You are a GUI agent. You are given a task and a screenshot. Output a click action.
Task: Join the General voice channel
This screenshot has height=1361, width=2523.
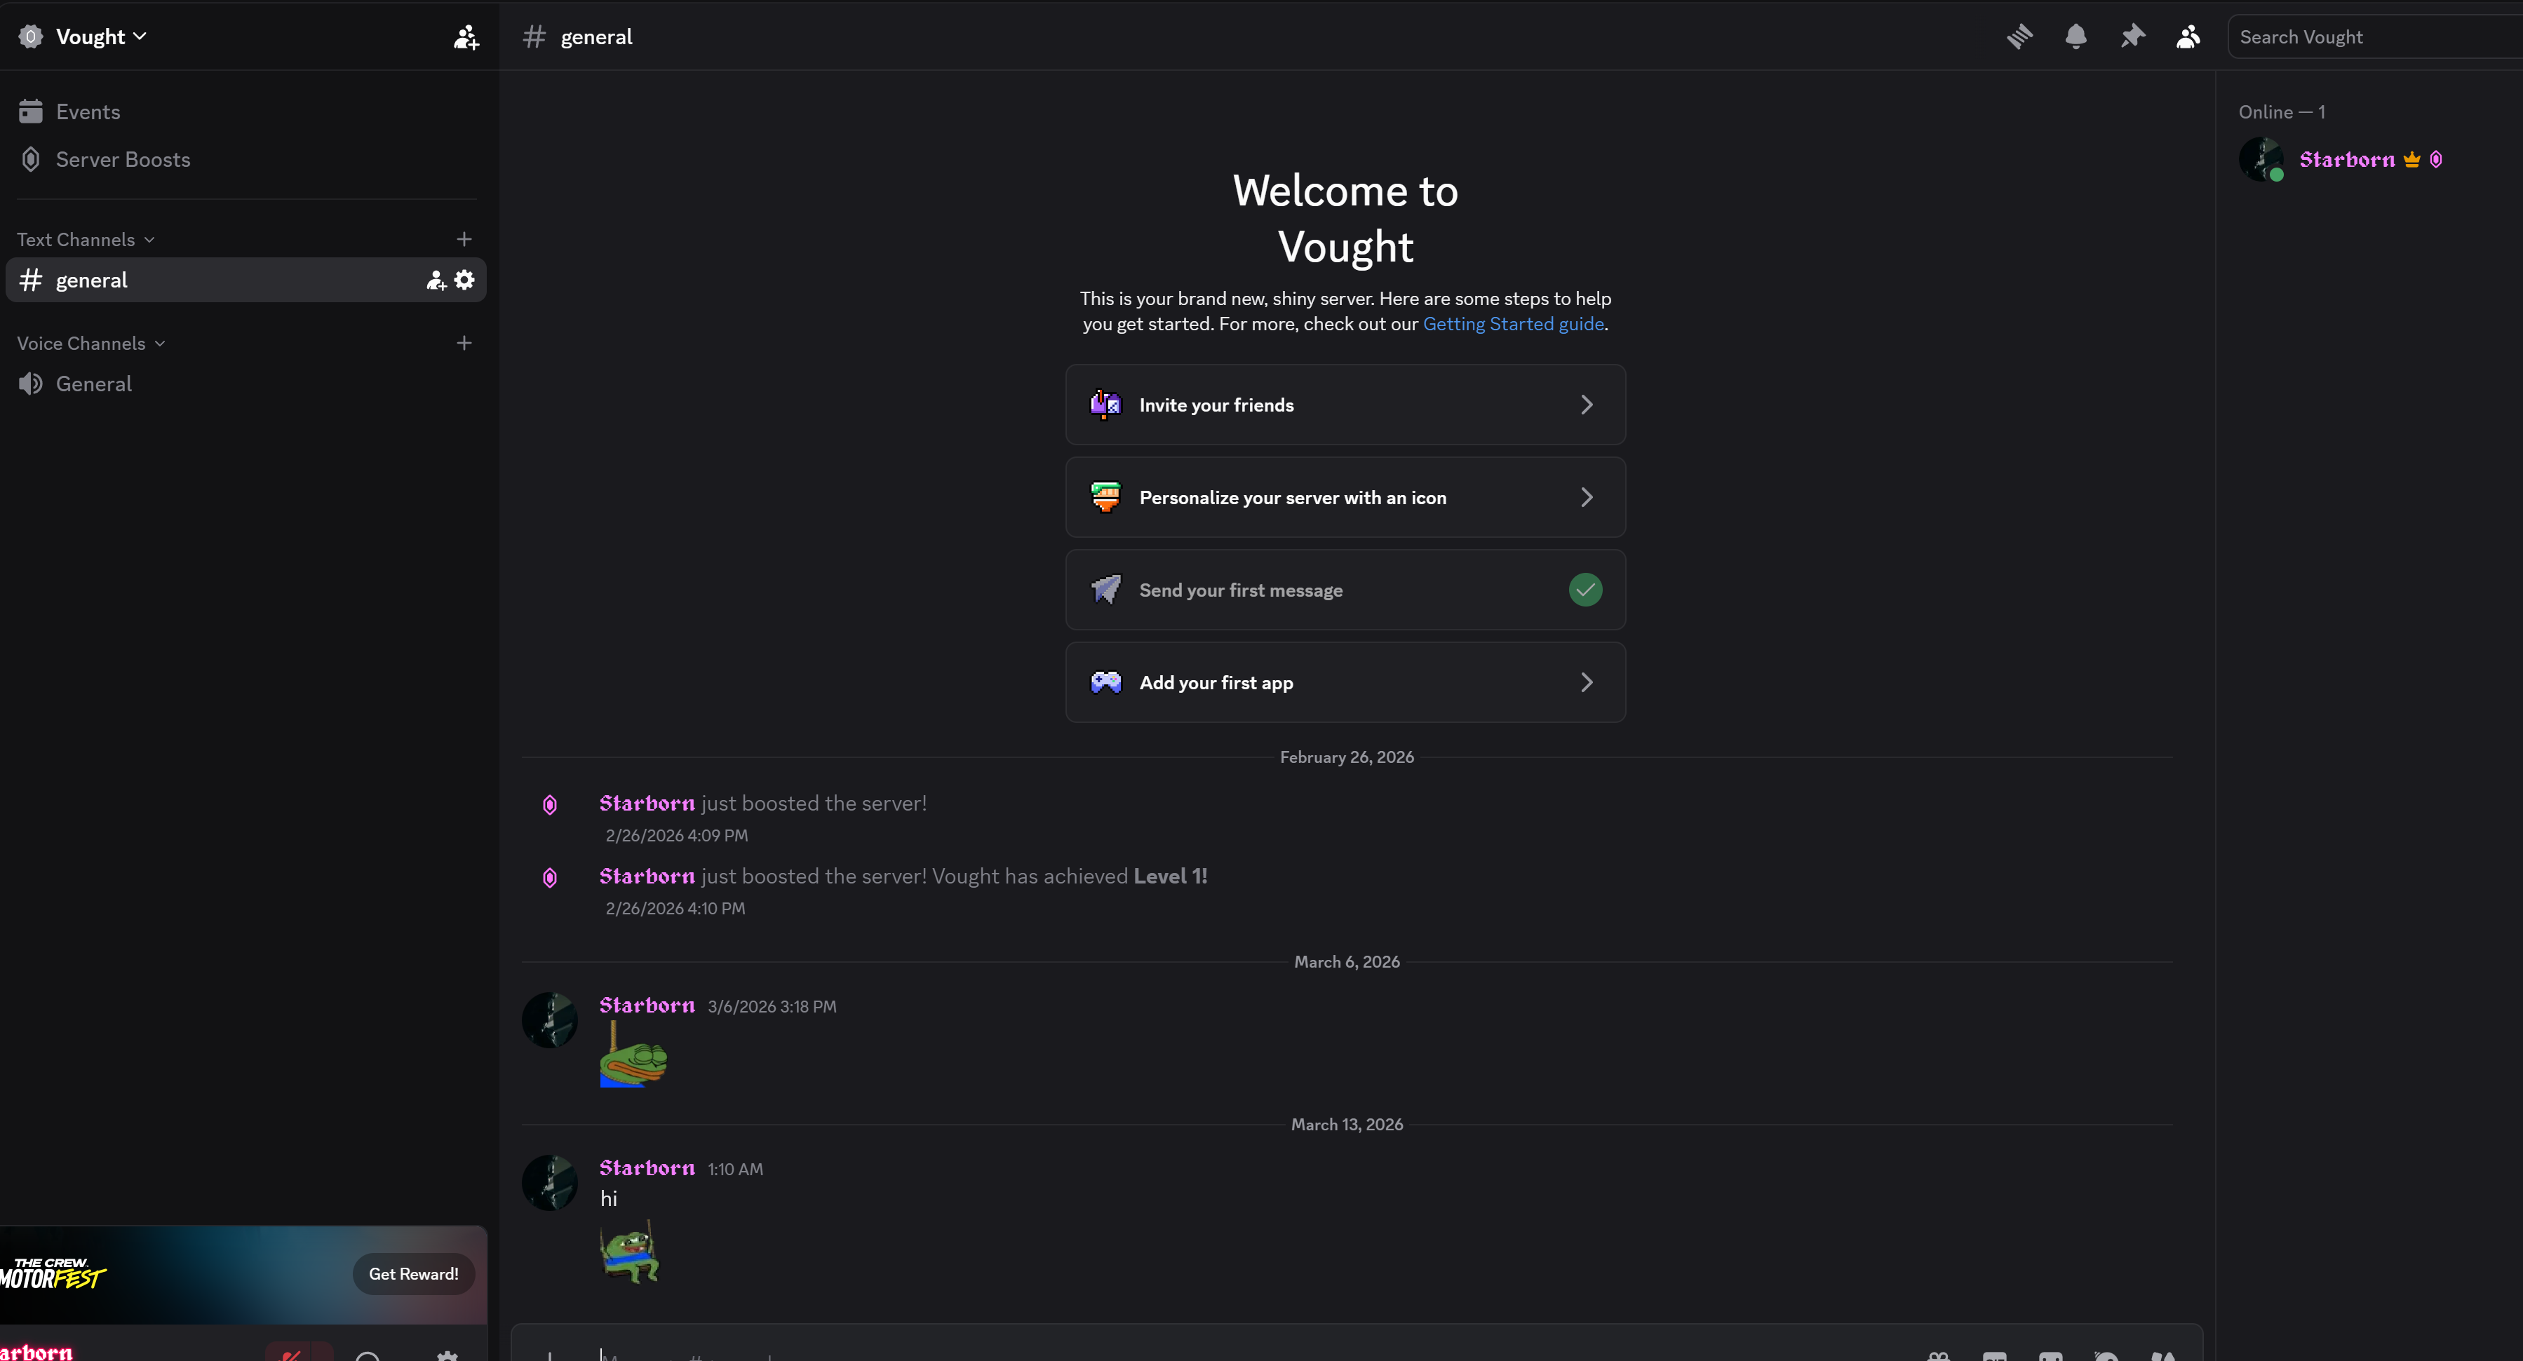[x=94, y=384]
